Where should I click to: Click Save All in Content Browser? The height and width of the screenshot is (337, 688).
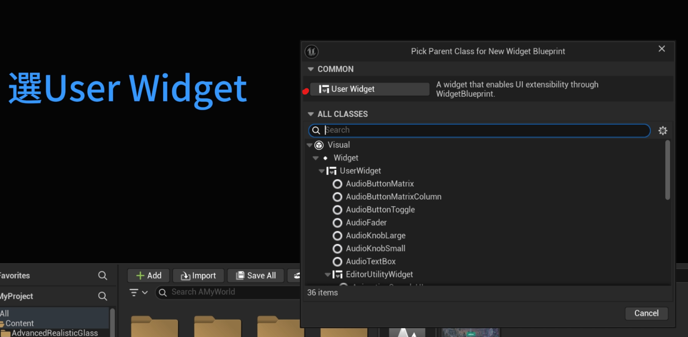[x=256, y=276]
